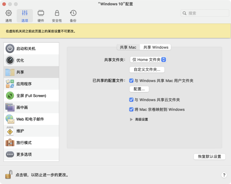Open the 硬件 hardware chip icon
231x184 pixels.
pyautogui.click(x=41, y=13)
